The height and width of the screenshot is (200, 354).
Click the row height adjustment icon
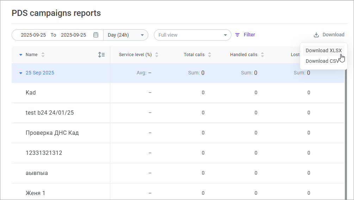101,55
